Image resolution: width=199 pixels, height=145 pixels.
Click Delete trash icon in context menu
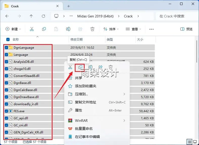click(x=111, y=67)
